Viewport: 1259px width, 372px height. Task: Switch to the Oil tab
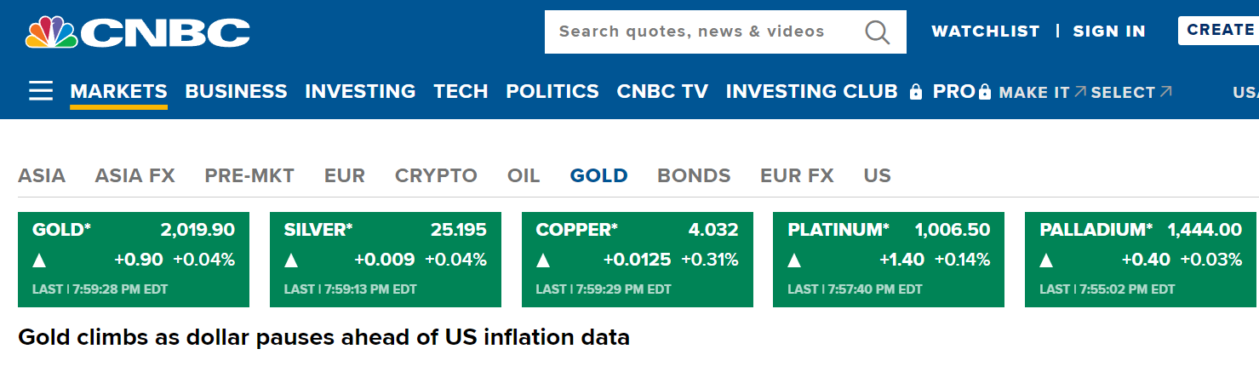click(524, 176)
